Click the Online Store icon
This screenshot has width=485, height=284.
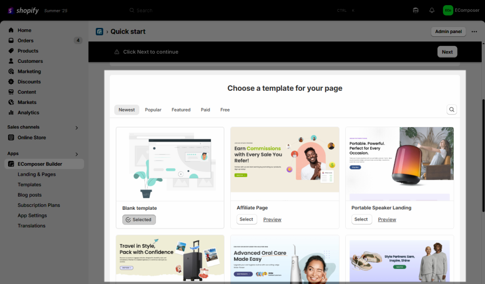tap(11, 138)
